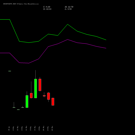This screenshot has width=135, height=135.
Task: Select the 22 May date label
Action: pyautogui.click(x=52, y=128)
